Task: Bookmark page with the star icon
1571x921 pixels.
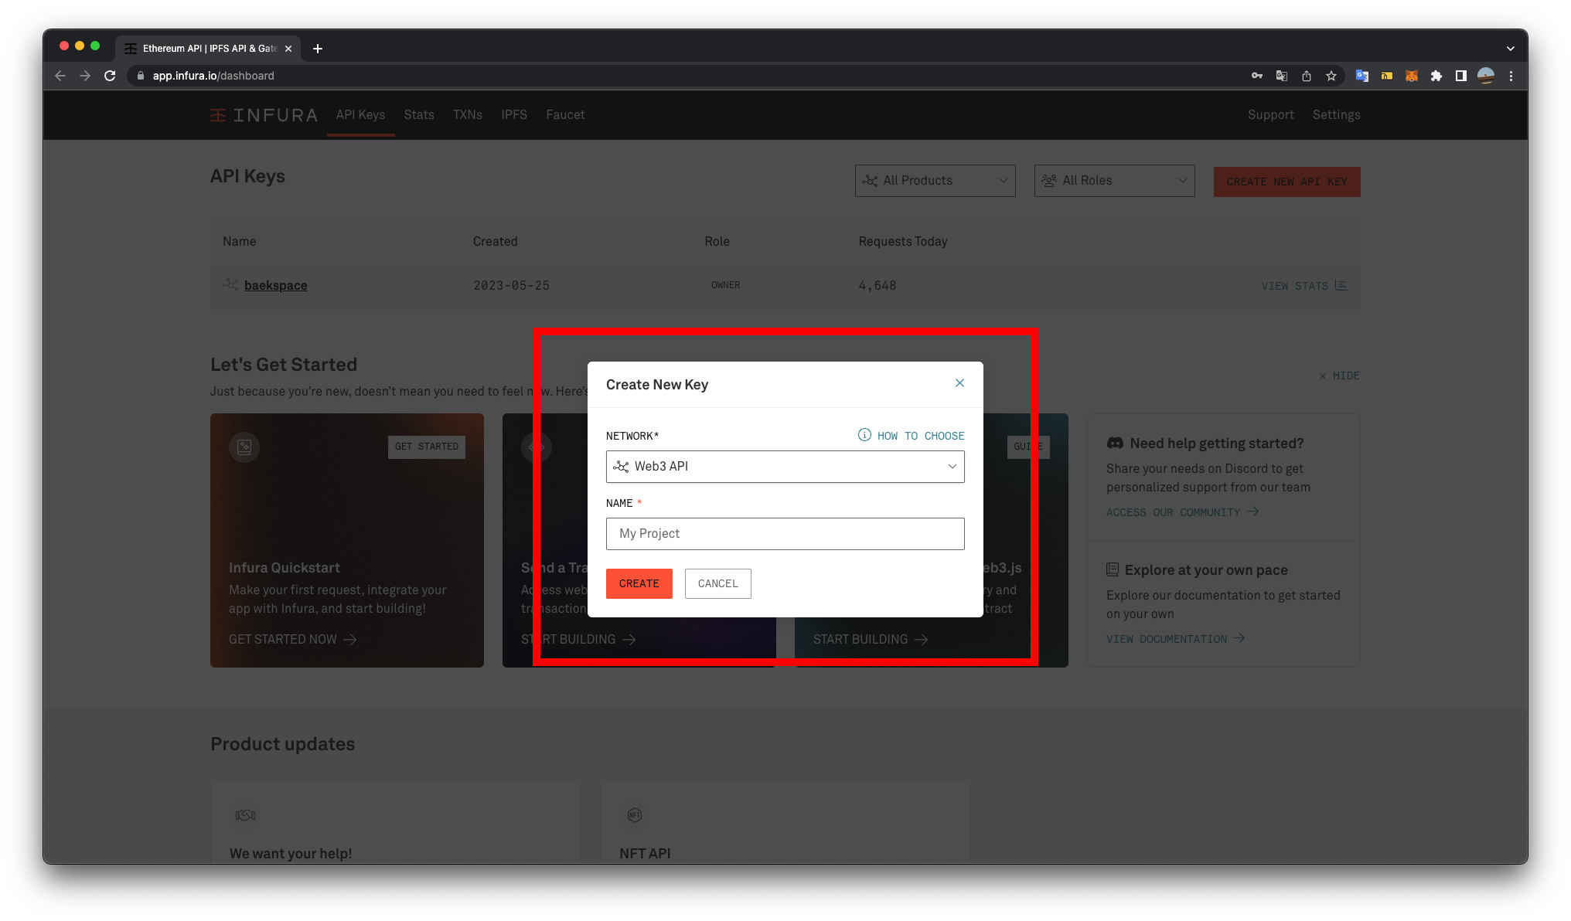Action: (1331, 76)
